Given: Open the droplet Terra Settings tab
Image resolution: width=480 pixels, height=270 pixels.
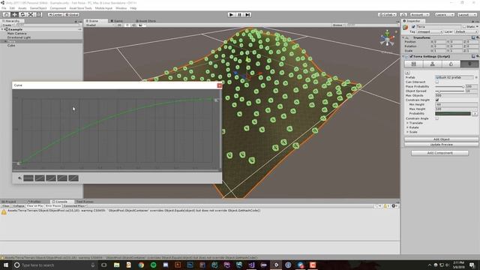Looking at the screenshot, I should [x=451, y=64].
